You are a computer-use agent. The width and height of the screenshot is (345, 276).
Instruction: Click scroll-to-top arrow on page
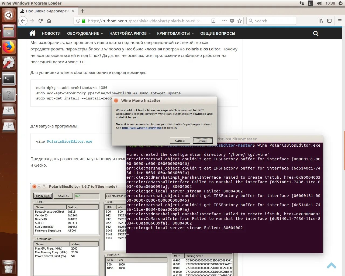coord(331,265)
